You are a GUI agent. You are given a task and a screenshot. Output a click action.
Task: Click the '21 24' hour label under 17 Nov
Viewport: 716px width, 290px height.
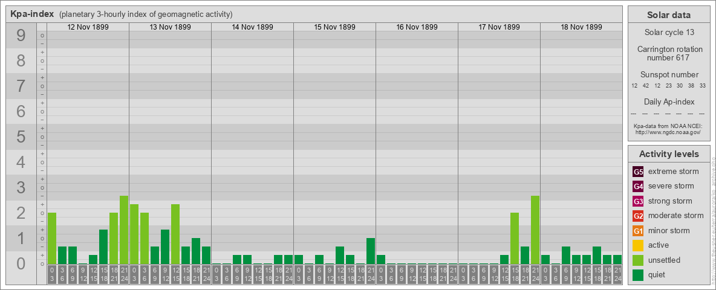(x=535, y=275)
